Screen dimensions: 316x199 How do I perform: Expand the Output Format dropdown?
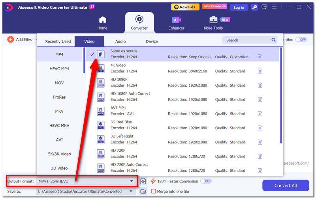point(132,181)
